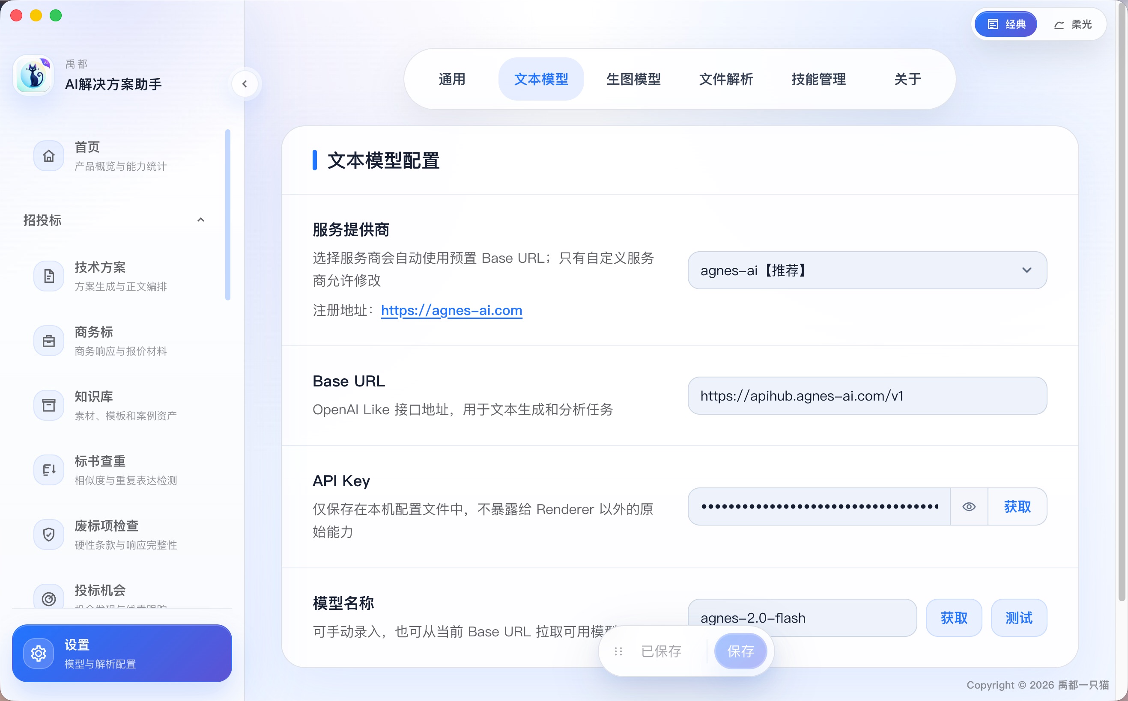Collapse the 招投标 section
Screen dimensions: 1128x701
coord(201,220)
